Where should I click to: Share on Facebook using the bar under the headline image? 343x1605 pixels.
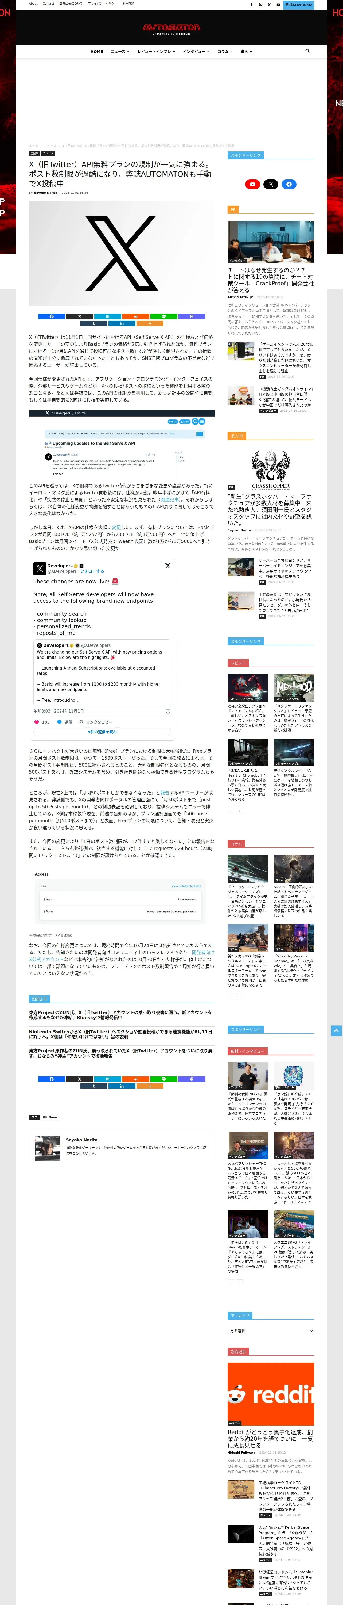(51, 316)
